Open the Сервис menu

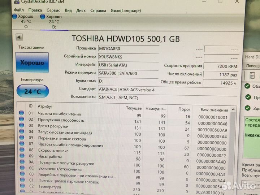53,10
